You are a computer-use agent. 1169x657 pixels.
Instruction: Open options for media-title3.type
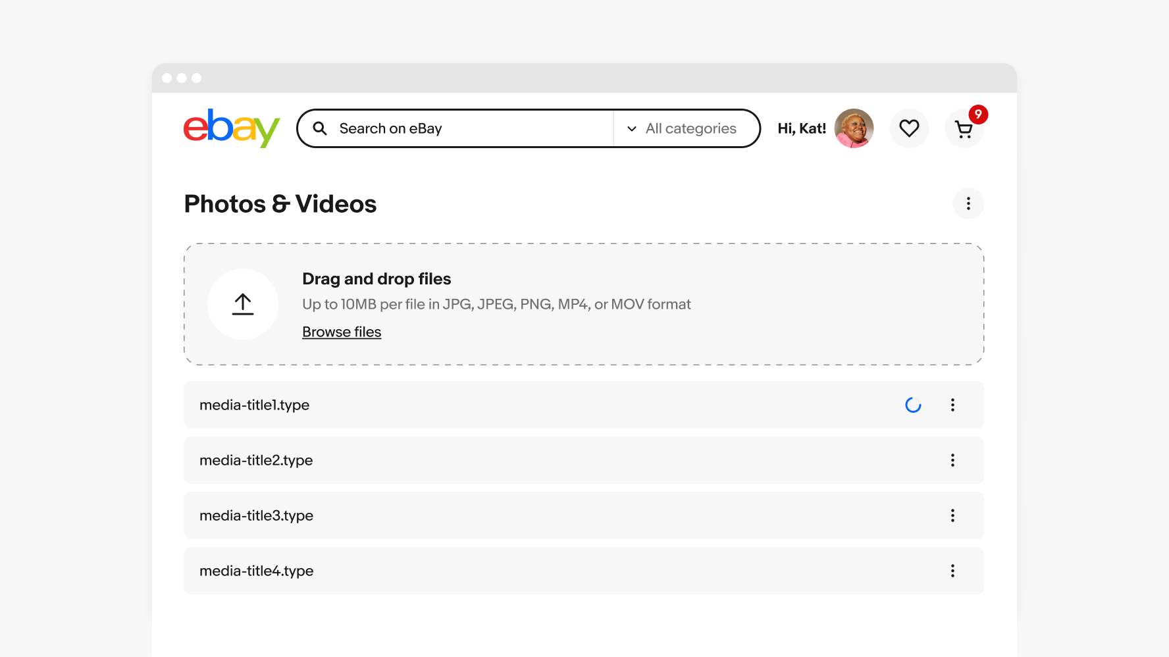952,515
